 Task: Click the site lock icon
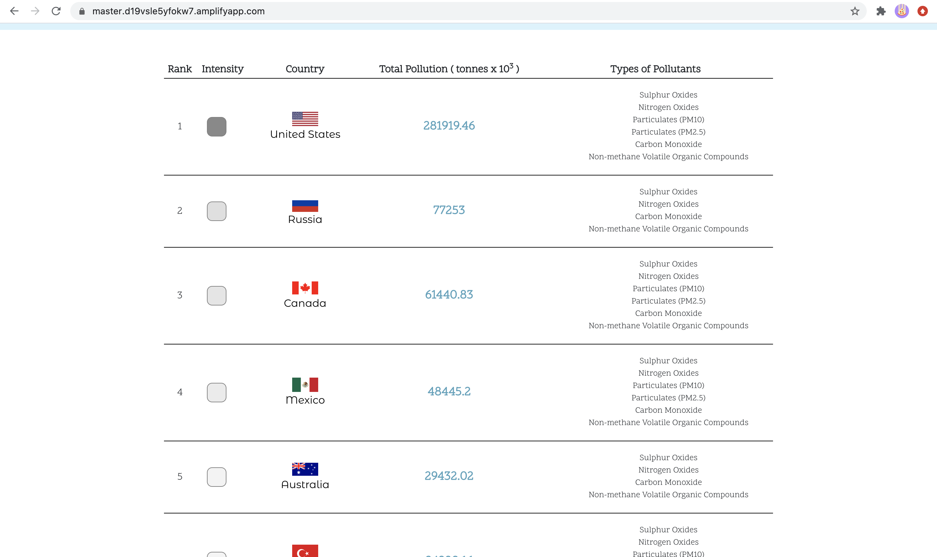click(x=82, y=11)
